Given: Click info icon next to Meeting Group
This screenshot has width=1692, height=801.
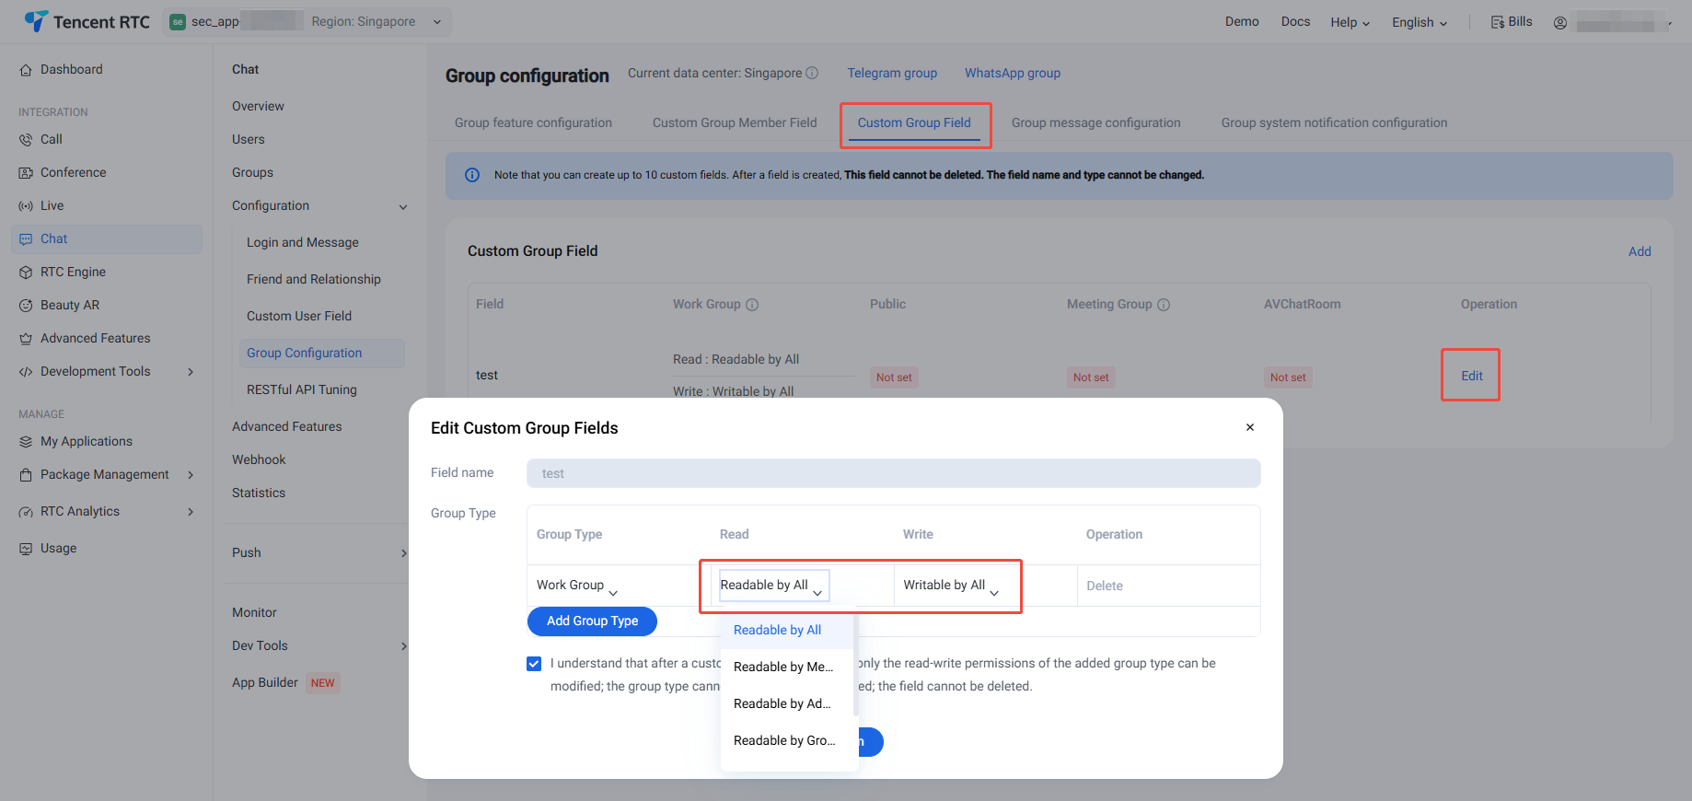Looking at the screenshot, I should [1164, 305].
